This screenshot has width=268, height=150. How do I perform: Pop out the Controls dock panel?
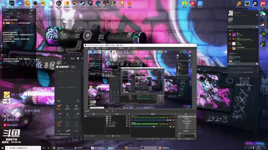point(195,114)
